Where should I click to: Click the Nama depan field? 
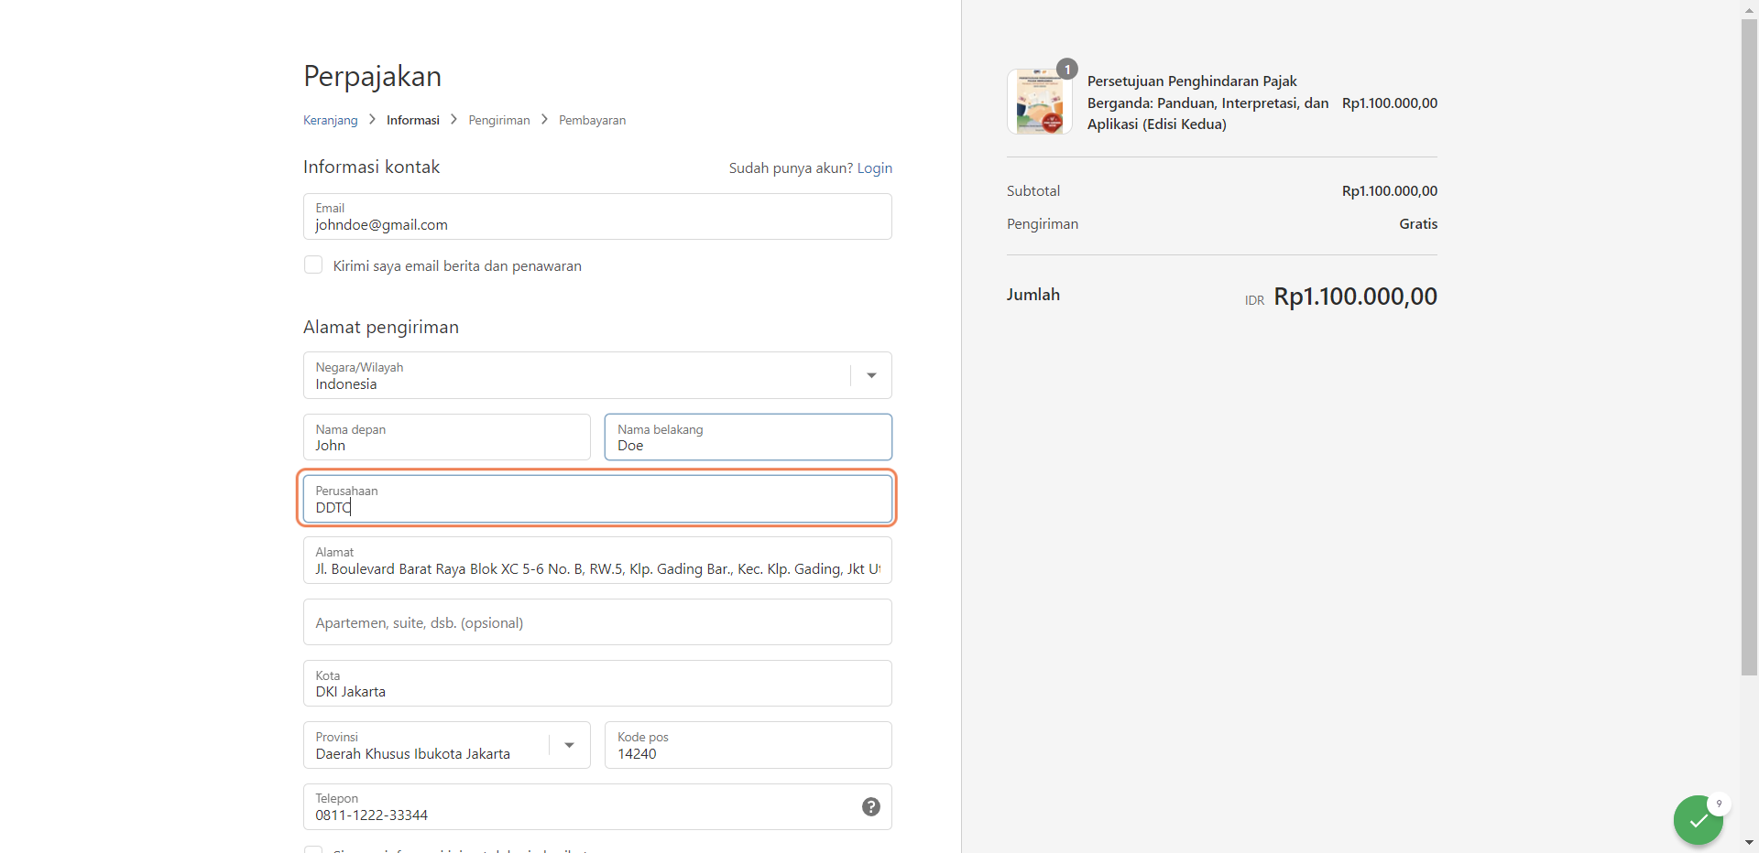pyautogui.click(x=447, y=437)
